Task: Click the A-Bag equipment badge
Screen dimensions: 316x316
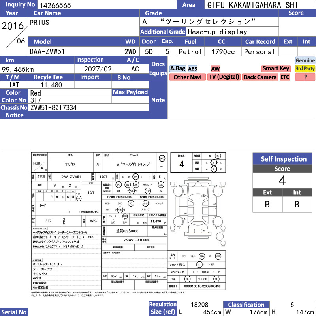Action: pyautogui.click(x=177, y=69)
